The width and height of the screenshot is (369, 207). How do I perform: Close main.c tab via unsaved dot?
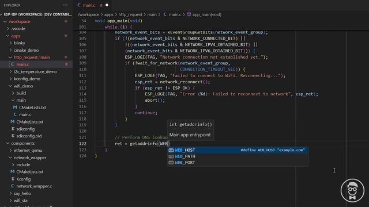107,5
